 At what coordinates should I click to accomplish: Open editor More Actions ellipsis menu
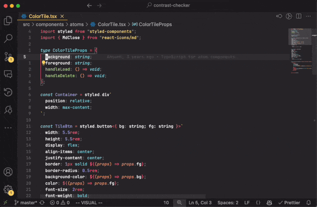coord(309,16)
